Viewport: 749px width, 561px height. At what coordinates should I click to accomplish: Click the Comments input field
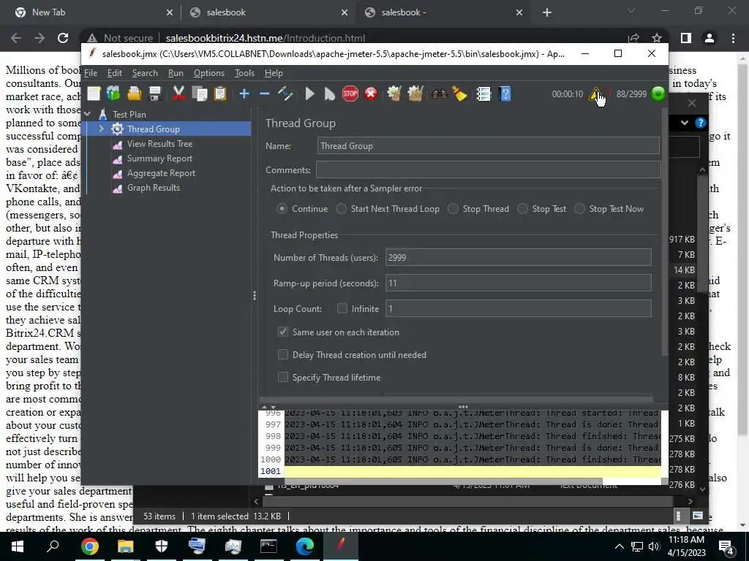tap(488, 169)
